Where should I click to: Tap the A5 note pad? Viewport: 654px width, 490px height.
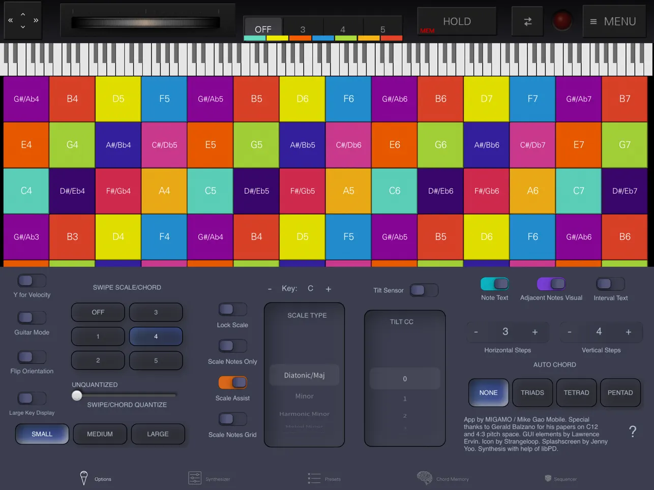coord(348,191)
